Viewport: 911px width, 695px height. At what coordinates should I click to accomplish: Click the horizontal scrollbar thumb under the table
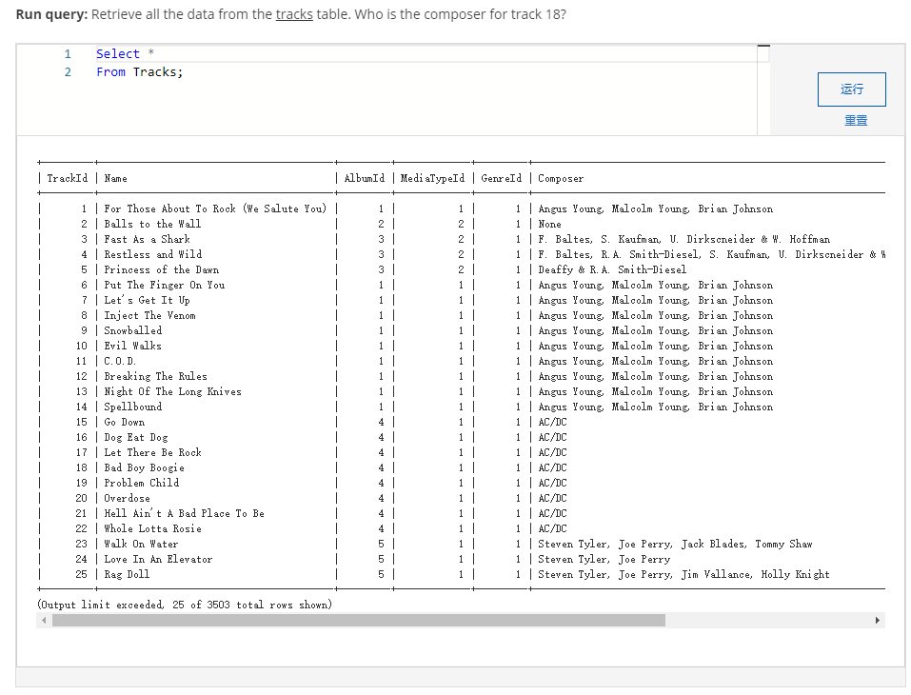click(x=362, y=620)
